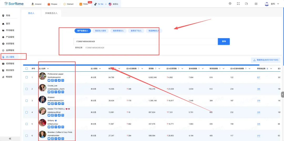Image resolution: width=284 pixels, height=141 pixels.
Task: Open right-edge panel collapse arrow handle
Action: [x=282, y=94]
